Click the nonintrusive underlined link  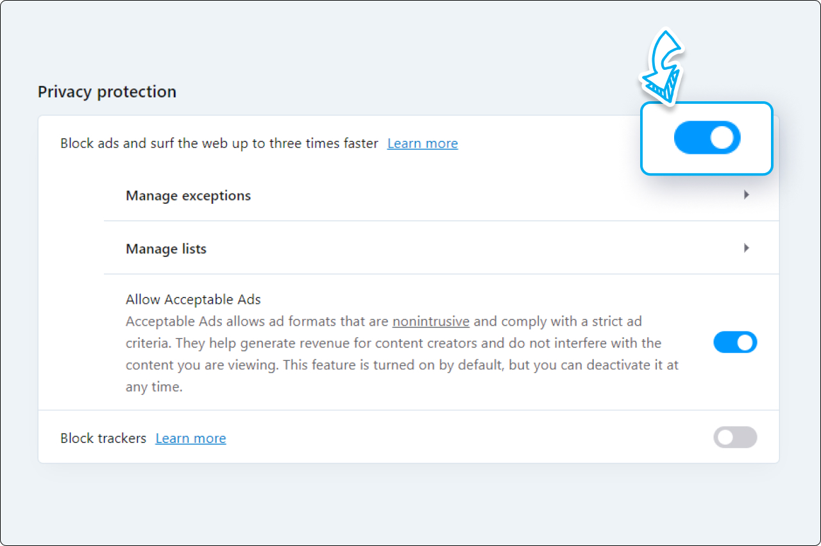point(430,321)
